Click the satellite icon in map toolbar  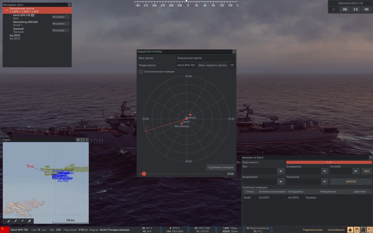tap(22, 221)
